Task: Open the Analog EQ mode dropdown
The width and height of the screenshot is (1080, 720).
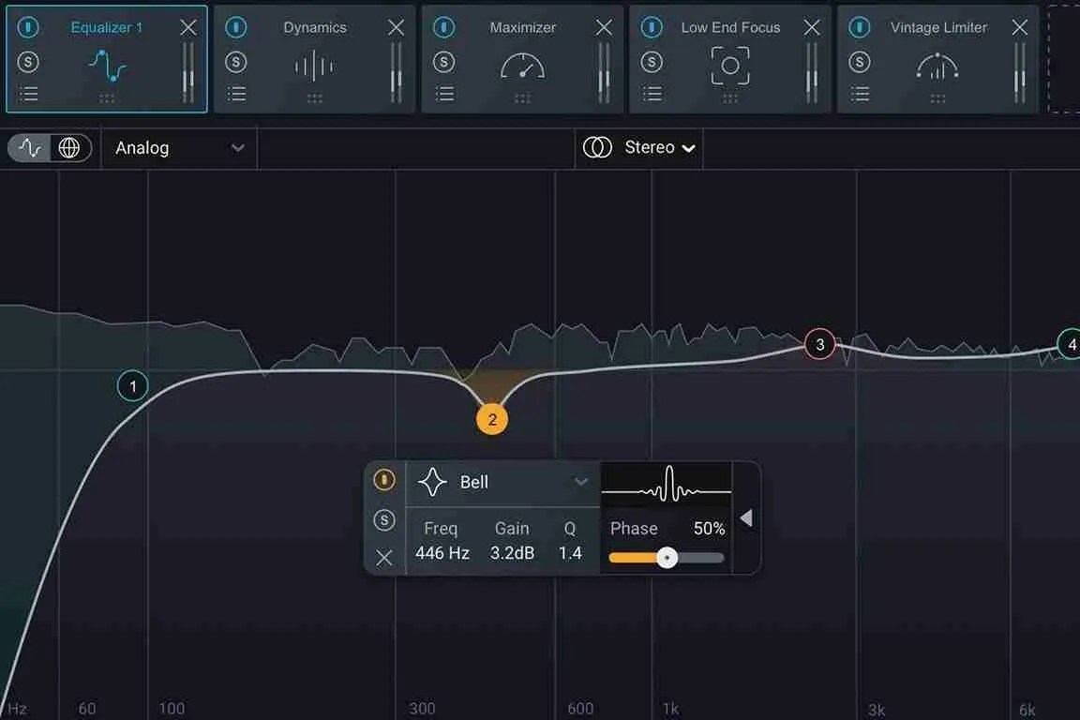Action: coord(178,147)
